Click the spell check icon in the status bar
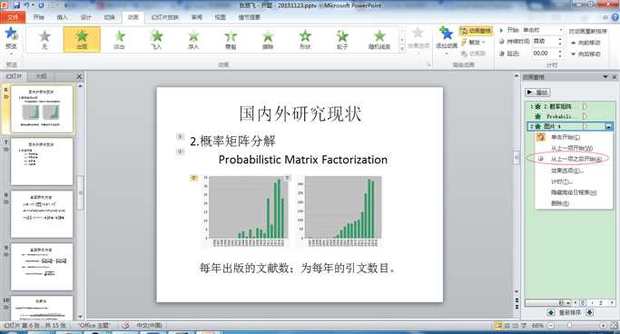Screen dimensions: 620x334 coord(126,325)
